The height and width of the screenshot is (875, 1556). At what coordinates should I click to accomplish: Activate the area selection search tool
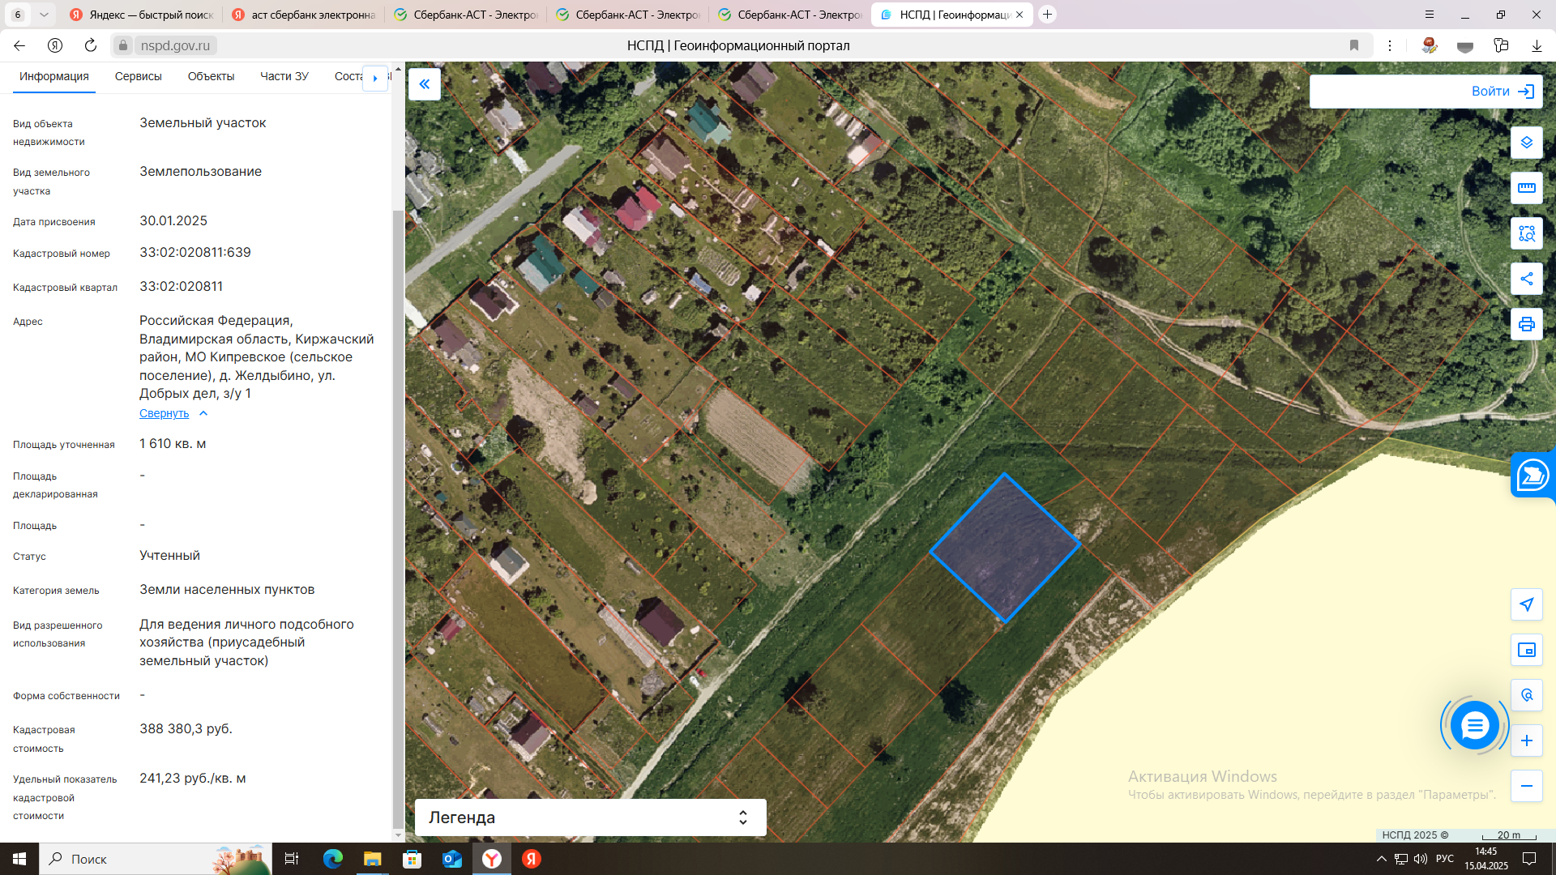pyautogui.click(x=1526, y=233)
